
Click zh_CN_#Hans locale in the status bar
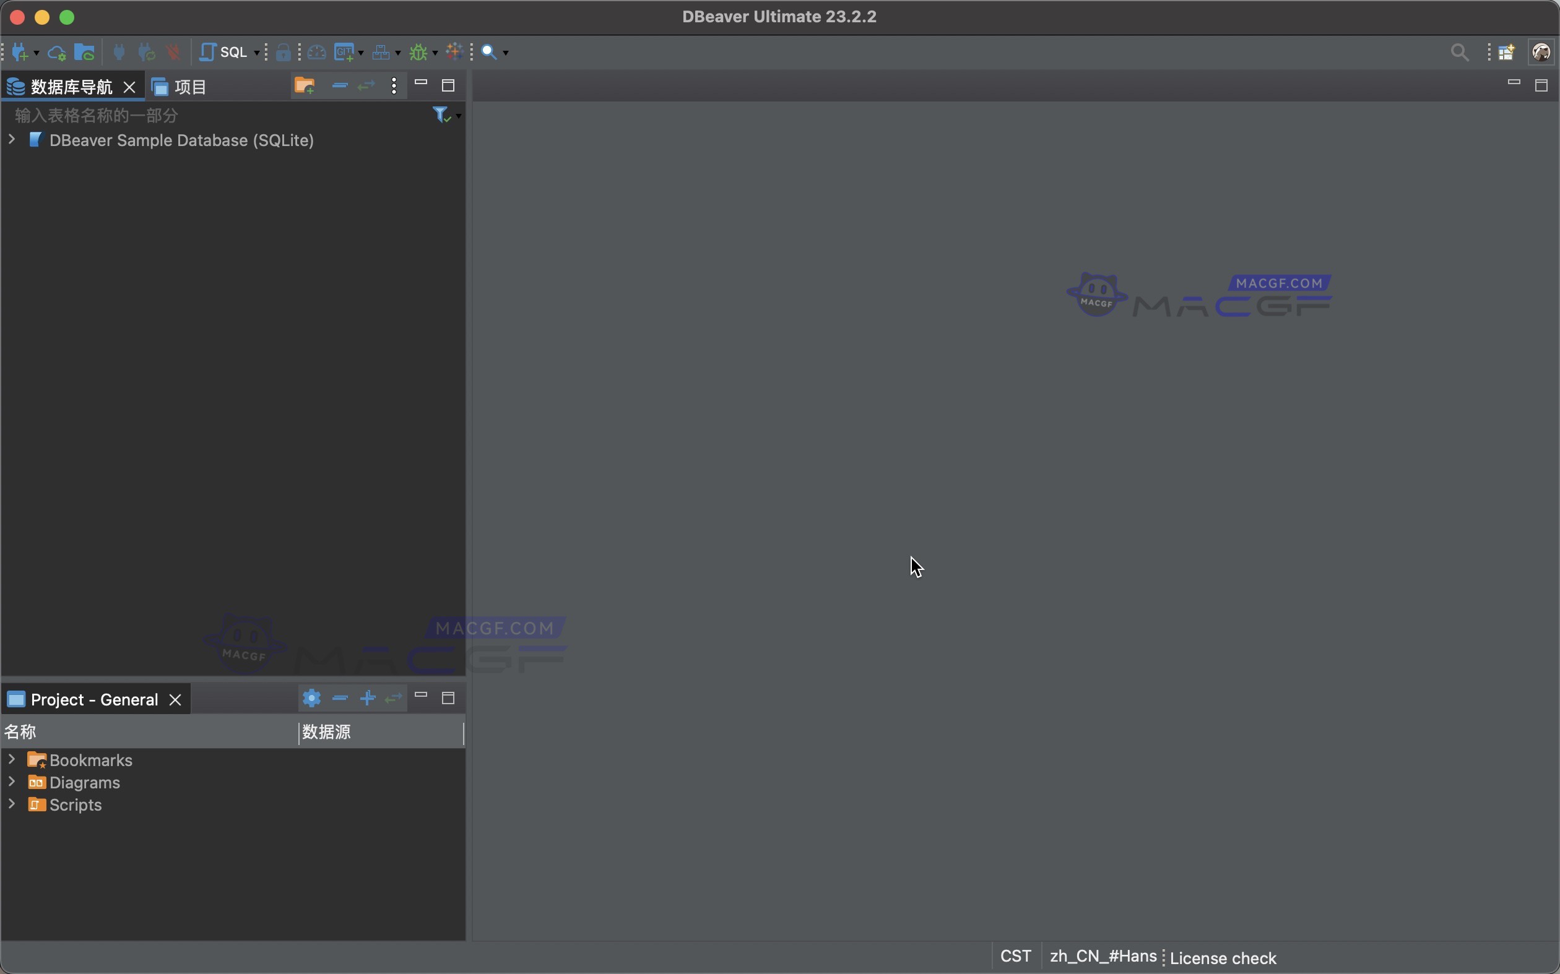coord(1103,957)
